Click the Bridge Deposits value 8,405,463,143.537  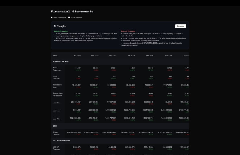128,132
